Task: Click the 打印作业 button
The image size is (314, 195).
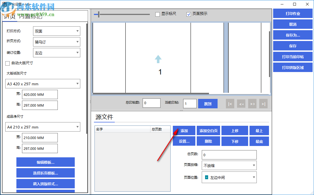Action: [x=293, y=14]
